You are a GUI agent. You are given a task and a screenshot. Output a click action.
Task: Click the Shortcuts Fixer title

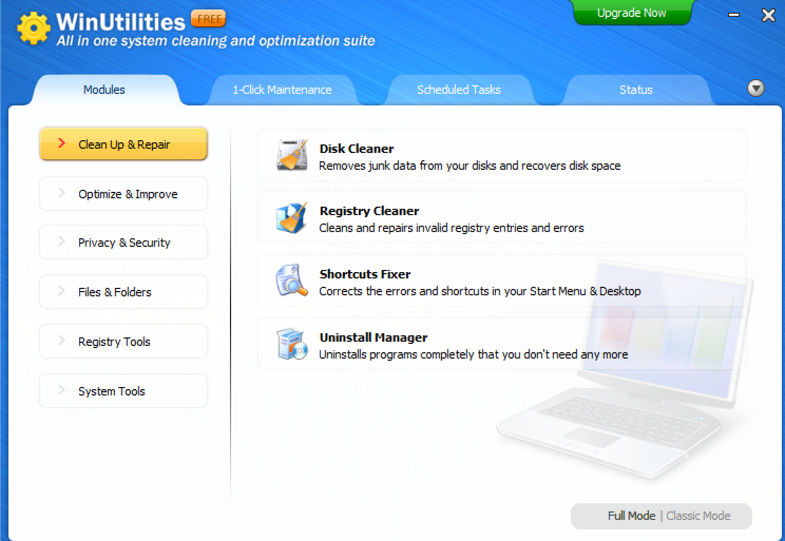[365, 274]
